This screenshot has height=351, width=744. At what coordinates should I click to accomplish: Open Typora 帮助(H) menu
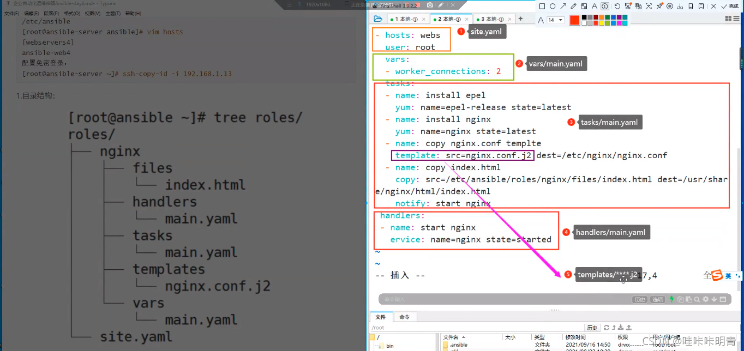tap(133, 13)
